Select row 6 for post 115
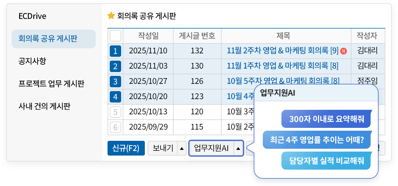This screenshot has width=398, height=186. [115, 127]
